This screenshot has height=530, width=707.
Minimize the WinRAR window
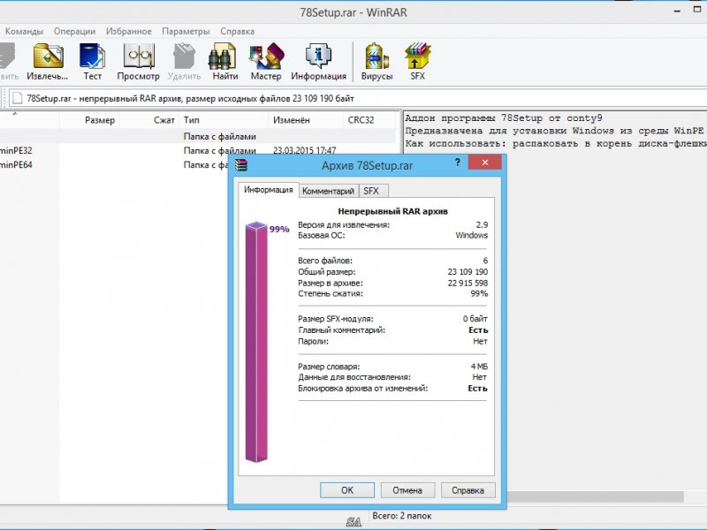(677, 11)
